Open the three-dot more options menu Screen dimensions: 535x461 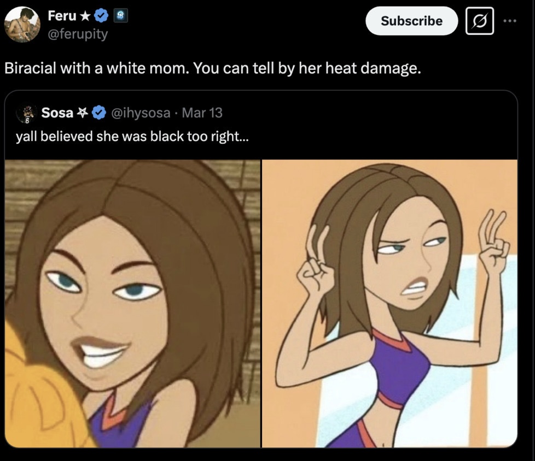(x=510, y=21)
